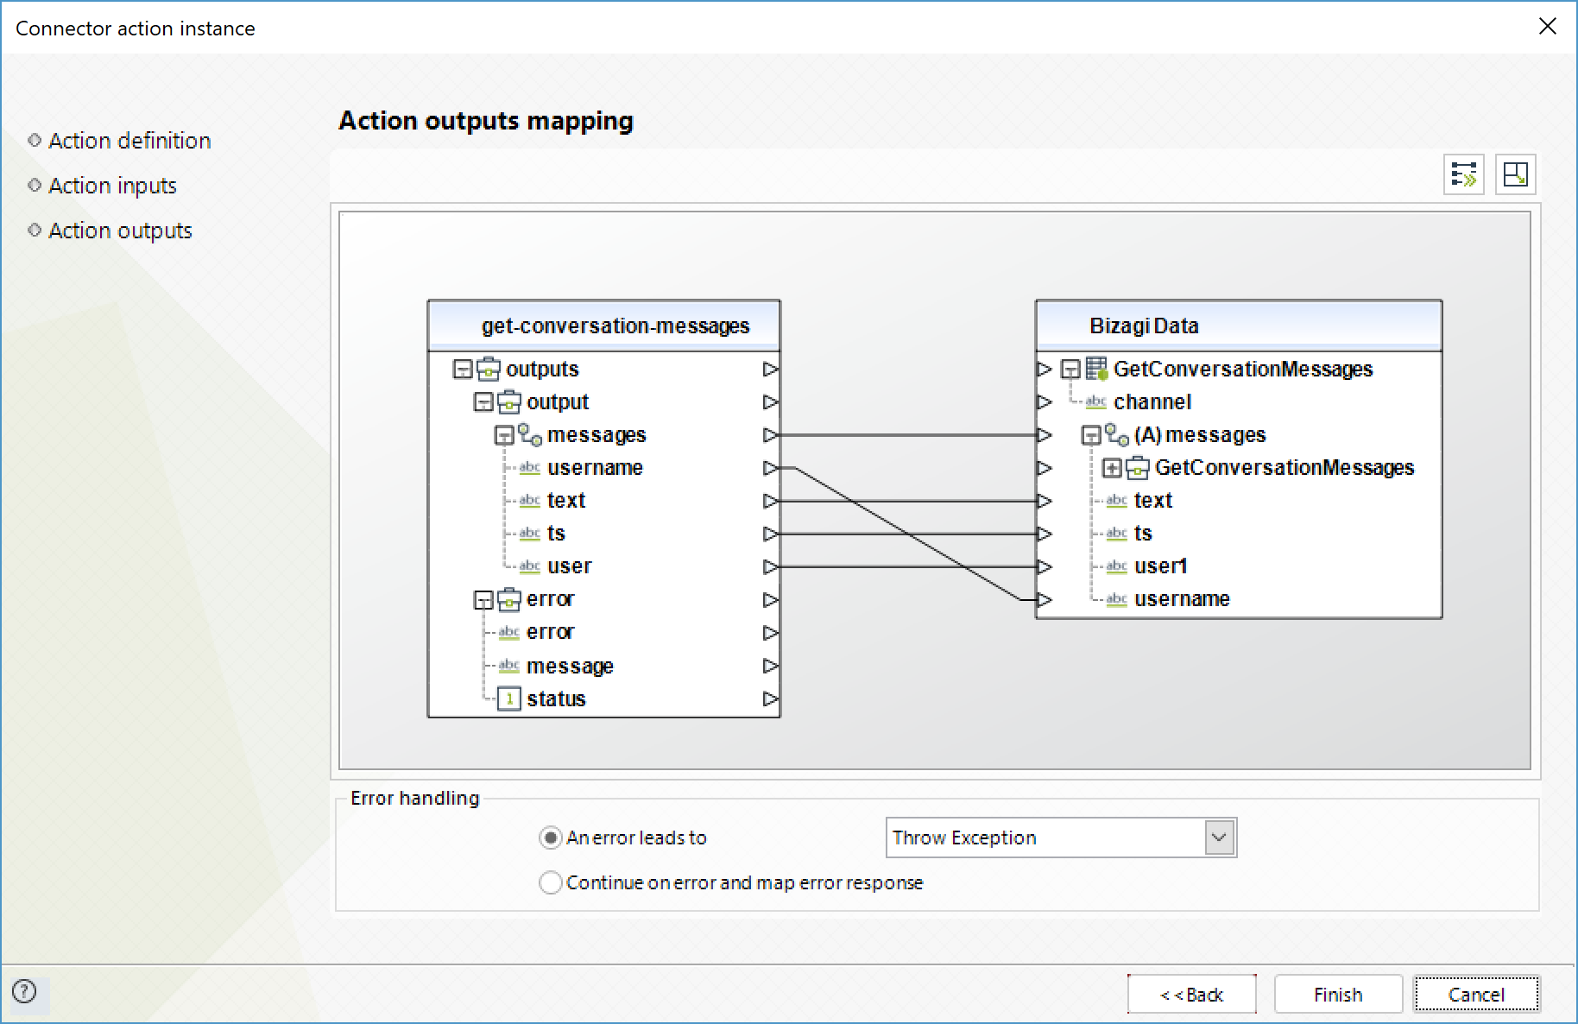Click the collection icon beside (A) messages

coord(1117,434)
